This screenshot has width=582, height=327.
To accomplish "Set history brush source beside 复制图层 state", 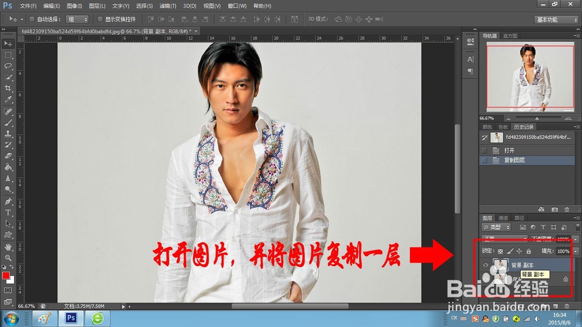I will pyautogui.click(x=484, y=161).
